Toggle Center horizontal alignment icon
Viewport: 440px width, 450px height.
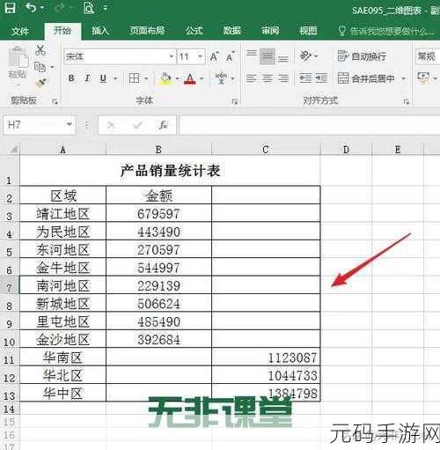(x=268, y=78)
